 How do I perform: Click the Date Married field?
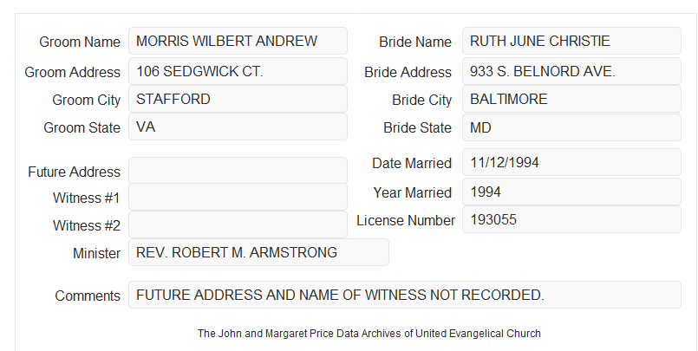[571, 162]
